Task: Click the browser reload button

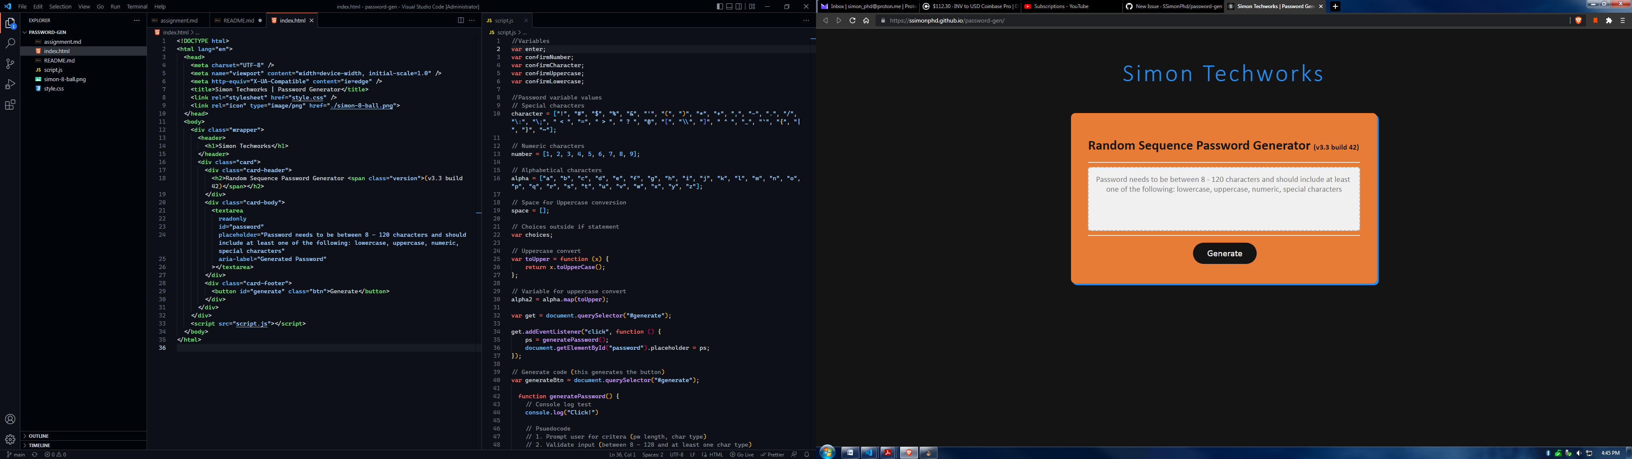Action: pyautogui.click(x=852, y=20)
